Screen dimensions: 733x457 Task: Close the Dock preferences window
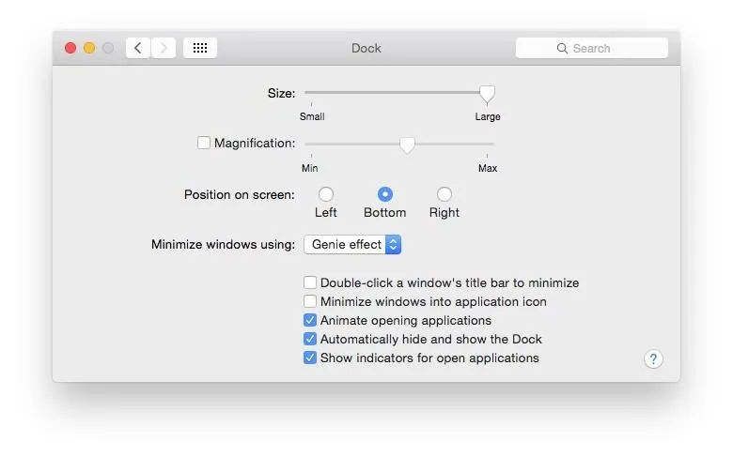pos(70,48)
